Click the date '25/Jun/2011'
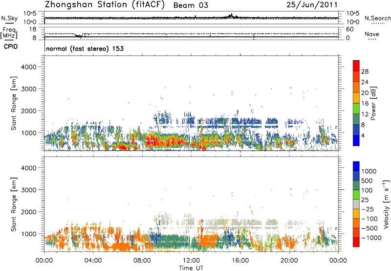391x271 pixels. click(312, 5)
